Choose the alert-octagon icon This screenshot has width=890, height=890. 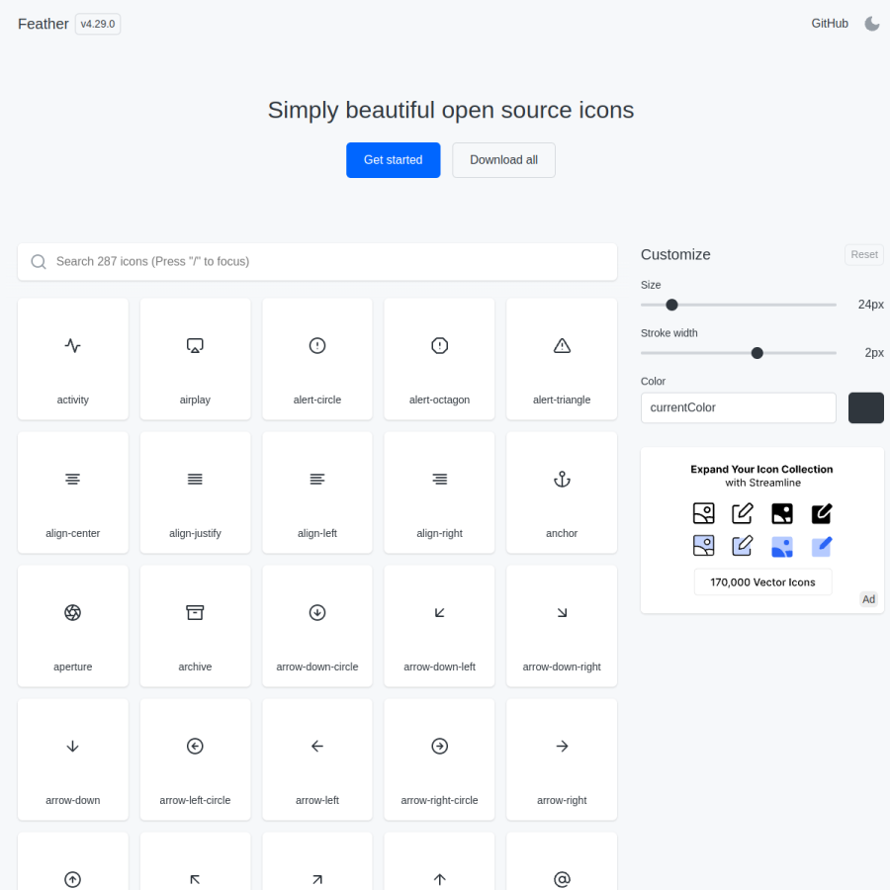pos(439,359)
